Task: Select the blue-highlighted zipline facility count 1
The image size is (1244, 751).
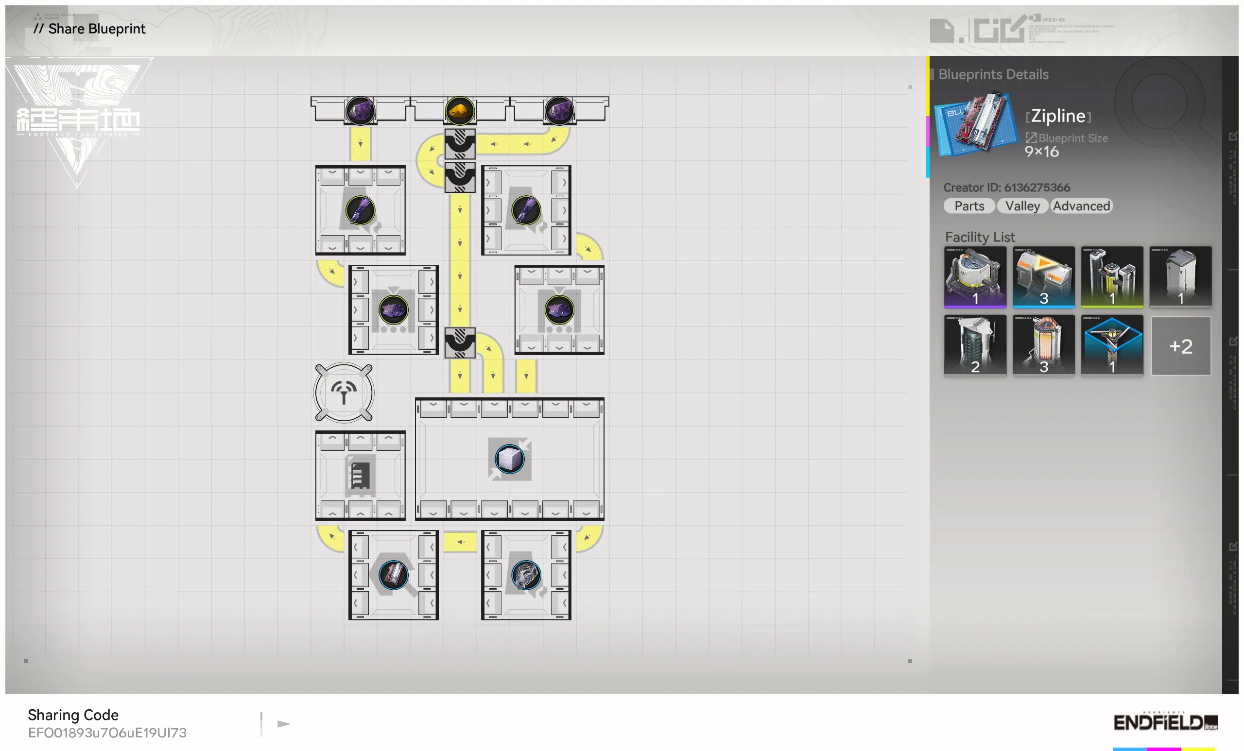Action: click(1112, 346)
